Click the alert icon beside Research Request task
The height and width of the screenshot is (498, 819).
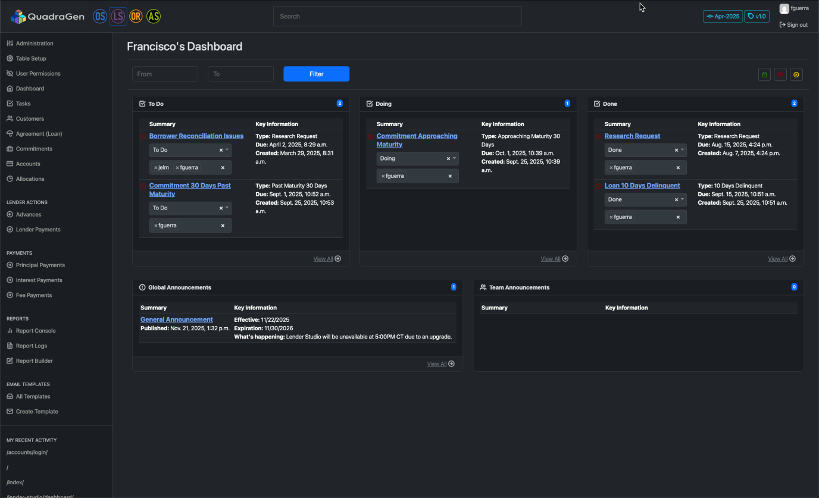coord(599,136)
